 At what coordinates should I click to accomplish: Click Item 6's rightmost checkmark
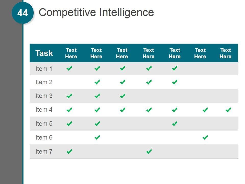[x=205, y=137]
